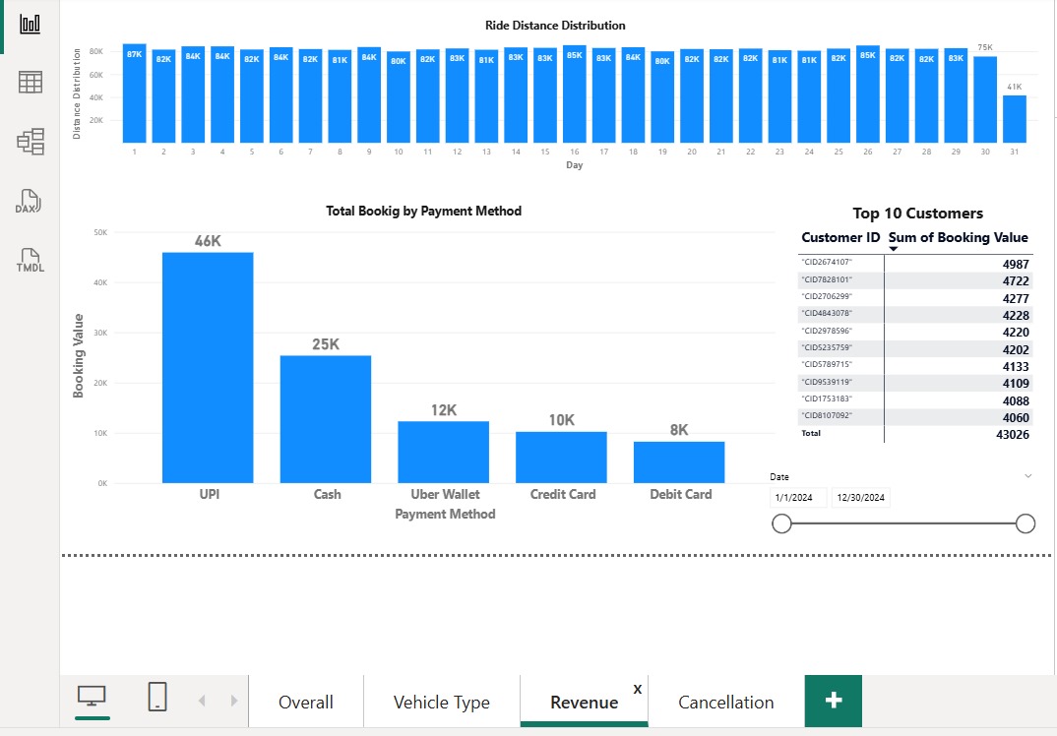Open the TMDL view icon

pyautogui.click(x=30, y=260)
